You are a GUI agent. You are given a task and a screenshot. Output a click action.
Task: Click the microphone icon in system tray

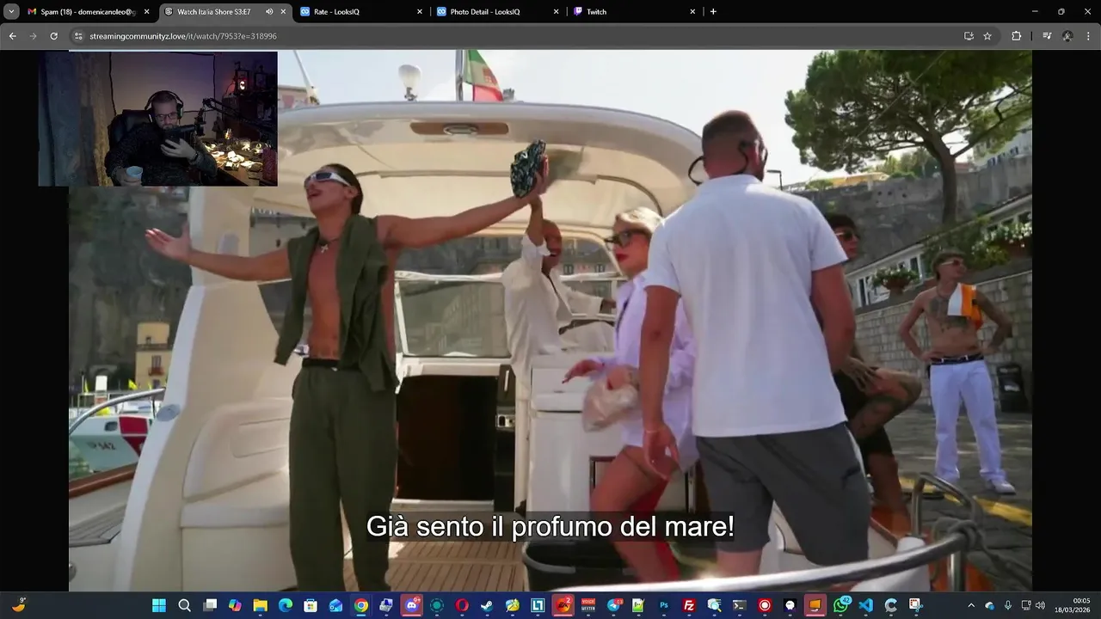pos(1007,605)
